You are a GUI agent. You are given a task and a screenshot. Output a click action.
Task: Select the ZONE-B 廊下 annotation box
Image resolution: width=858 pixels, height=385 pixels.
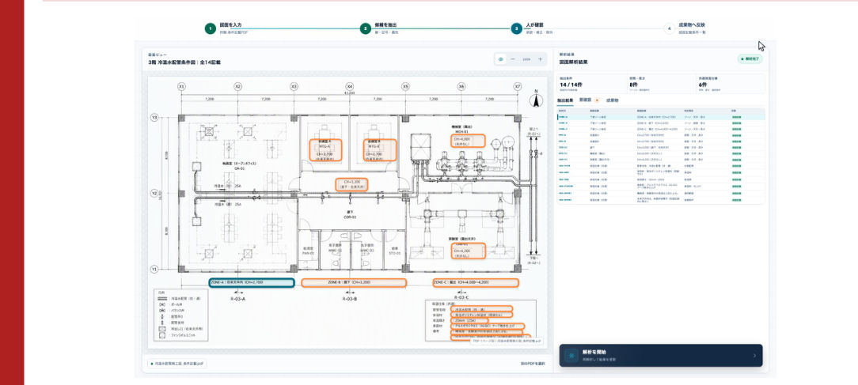click(x=354, y=283)
